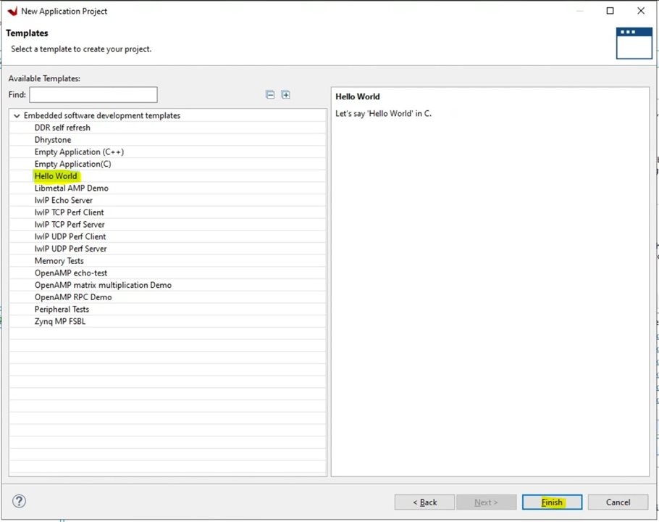The image size is (659, 522).
Task: Close the New Application Project dialog
Action: (x=640, y=11)
